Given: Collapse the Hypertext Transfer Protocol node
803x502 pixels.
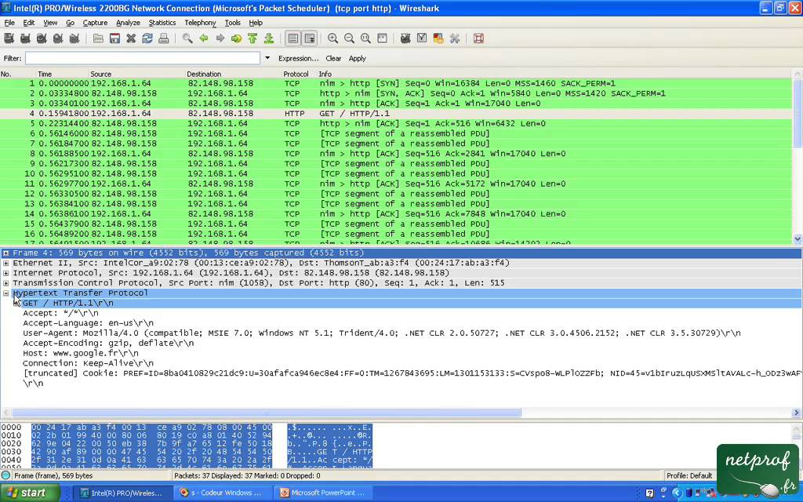Looking at the screenshot, I should point(6,293).
